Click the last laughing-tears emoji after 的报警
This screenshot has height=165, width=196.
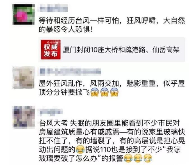tap(148, 158)
